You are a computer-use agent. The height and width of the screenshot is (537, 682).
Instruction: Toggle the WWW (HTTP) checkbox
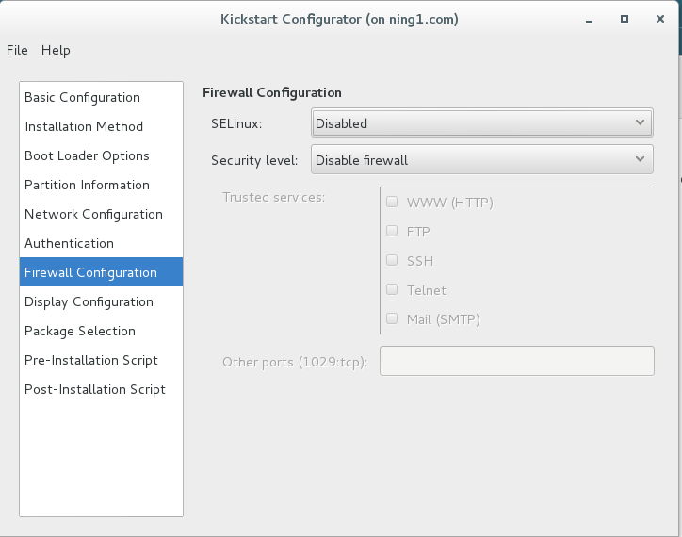(x=392, y=202)
